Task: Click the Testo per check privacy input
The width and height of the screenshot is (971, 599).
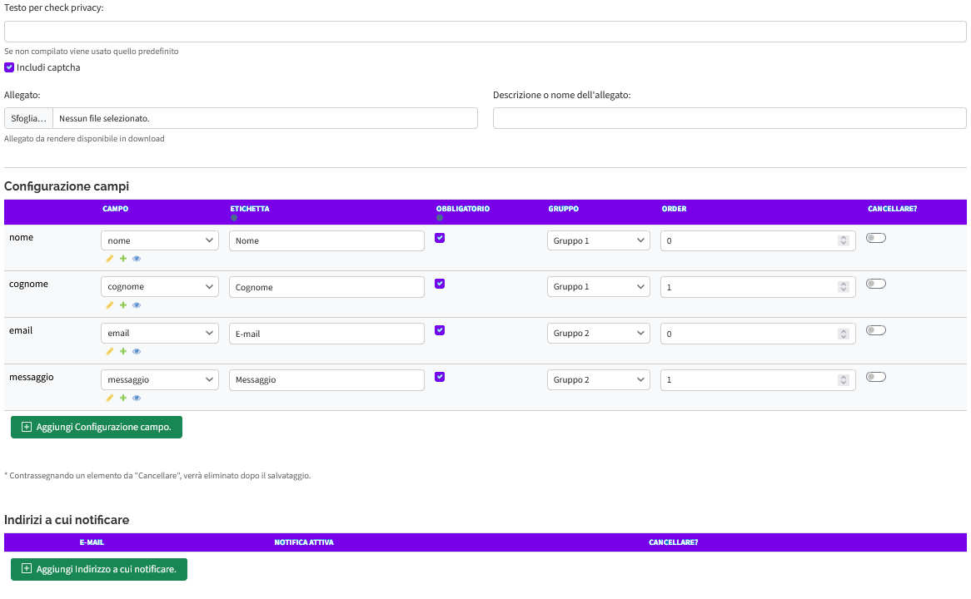Action: [485, 32]
